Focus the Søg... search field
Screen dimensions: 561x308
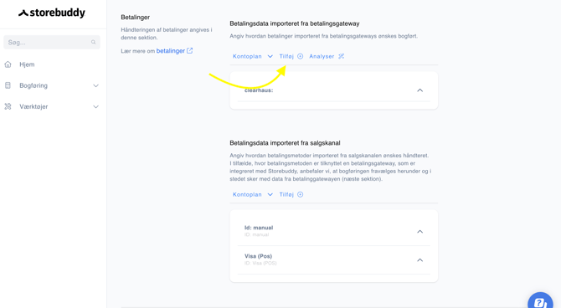pyautogui.click(x=52, y=42)
